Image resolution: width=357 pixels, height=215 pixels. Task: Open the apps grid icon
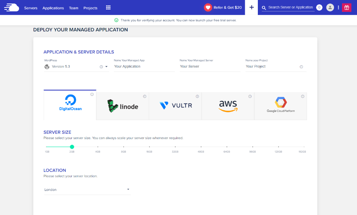(x=108, y=8)
